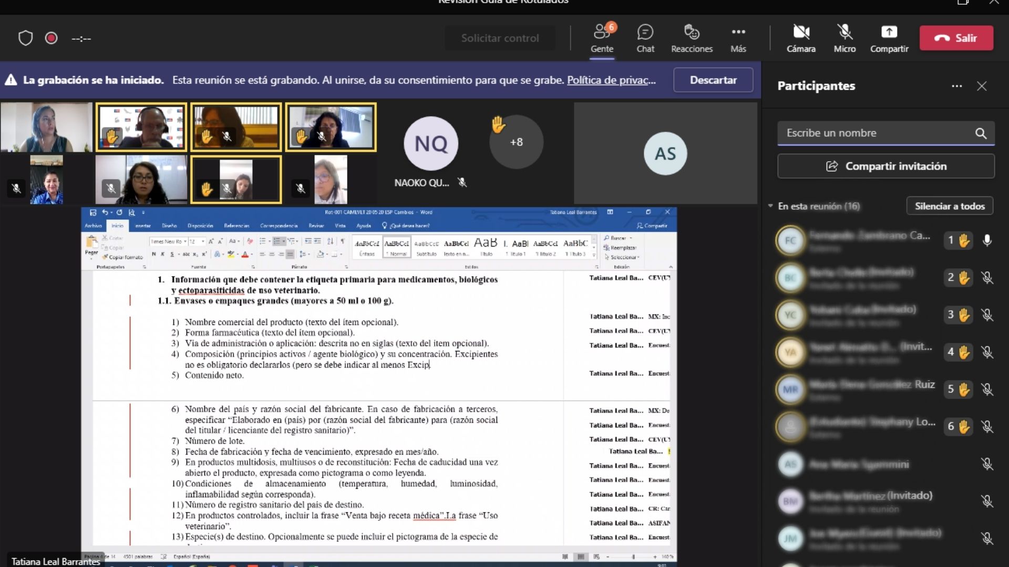1009x567 pixels.
Task: Click Silenciar a todos button
Action: tap(949, 206)
